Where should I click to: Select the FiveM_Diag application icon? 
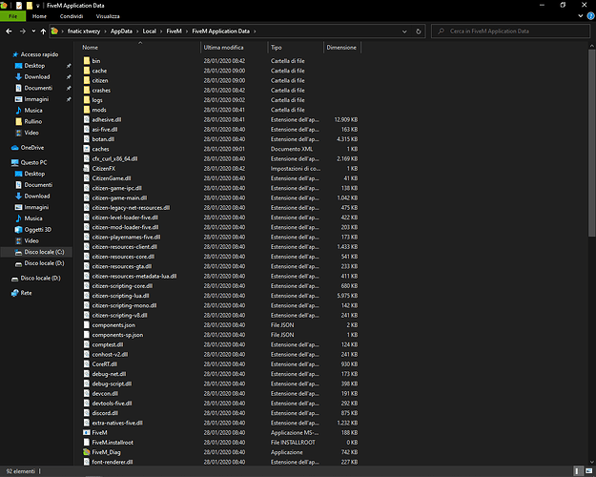(x=87, y=452)
